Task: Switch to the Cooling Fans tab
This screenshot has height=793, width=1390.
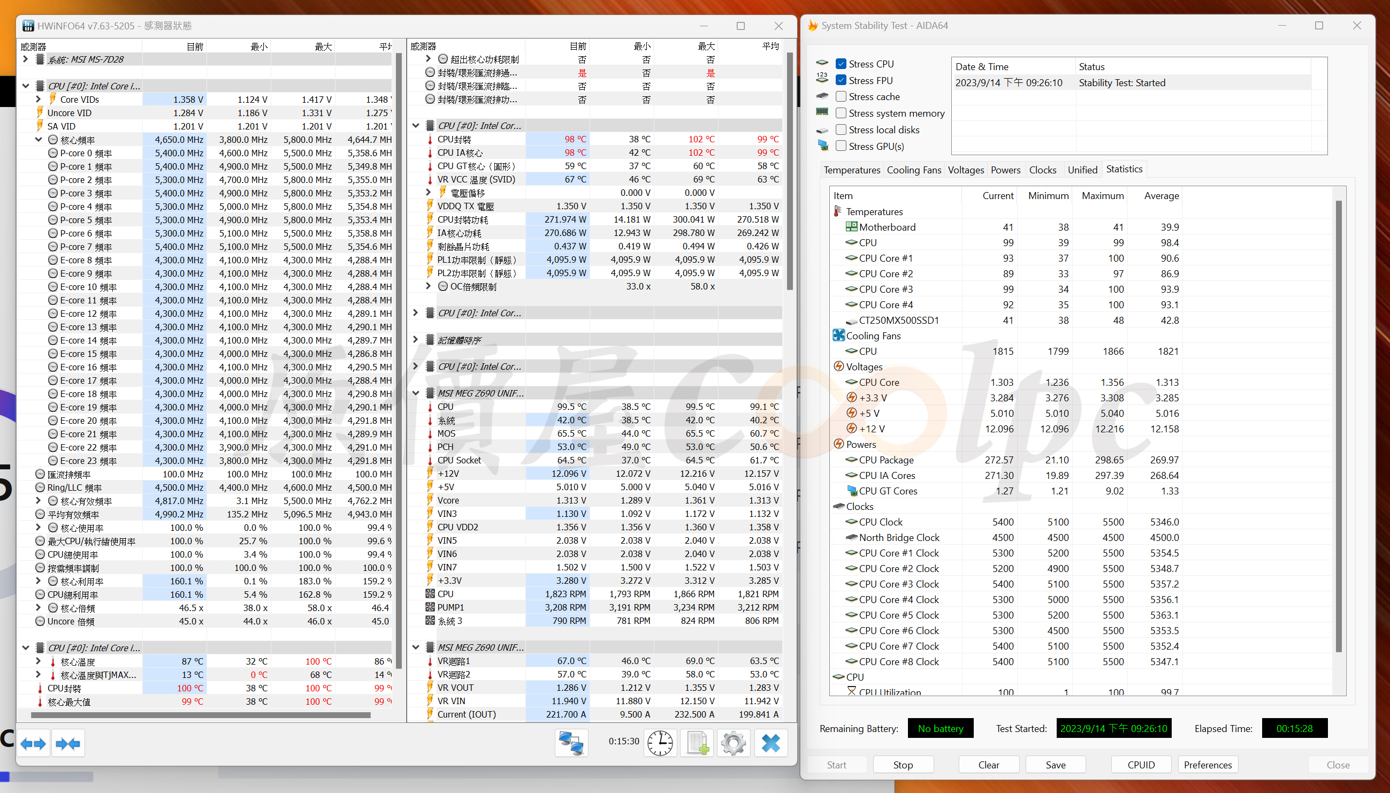Action: (914, 170)
